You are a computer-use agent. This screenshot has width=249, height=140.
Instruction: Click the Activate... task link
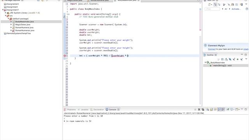(x=236, y=9)
